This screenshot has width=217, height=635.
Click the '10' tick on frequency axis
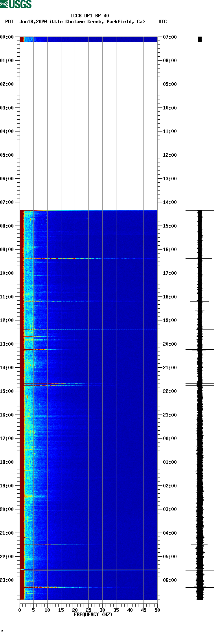47,610
